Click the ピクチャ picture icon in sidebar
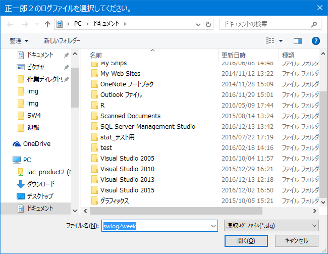Viewport: 328px width, 254px height. [21, 67]
